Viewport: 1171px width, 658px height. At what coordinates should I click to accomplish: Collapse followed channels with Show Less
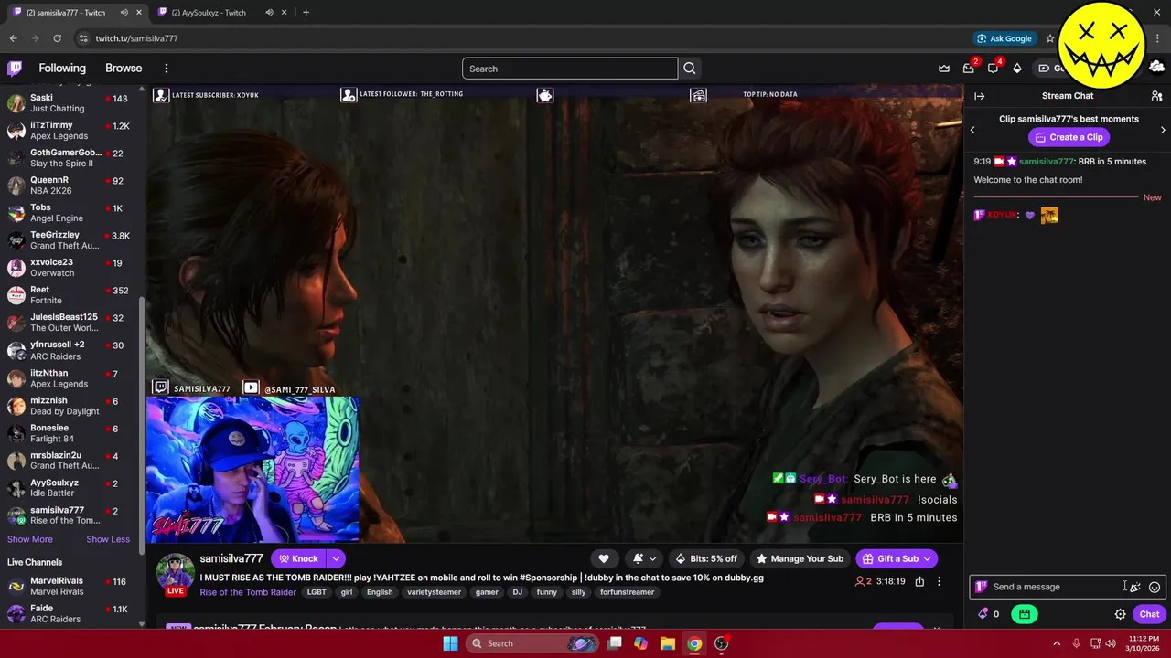point(108,539)
